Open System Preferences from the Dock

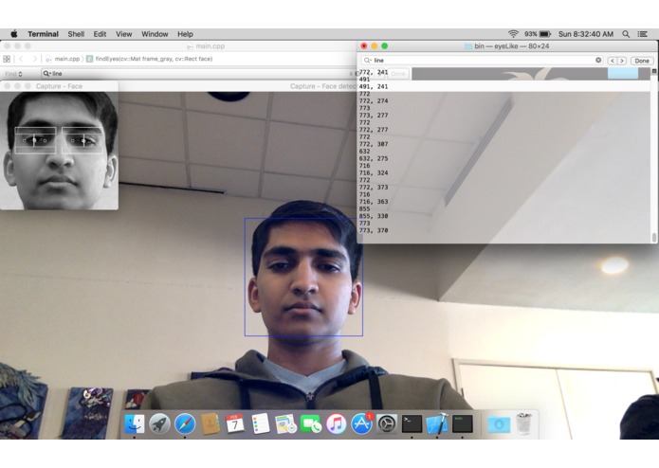click(x=387, y=423)
